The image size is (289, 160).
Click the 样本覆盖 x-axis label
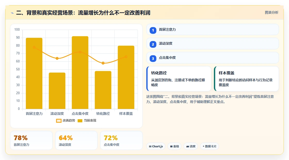pos(126,114)
